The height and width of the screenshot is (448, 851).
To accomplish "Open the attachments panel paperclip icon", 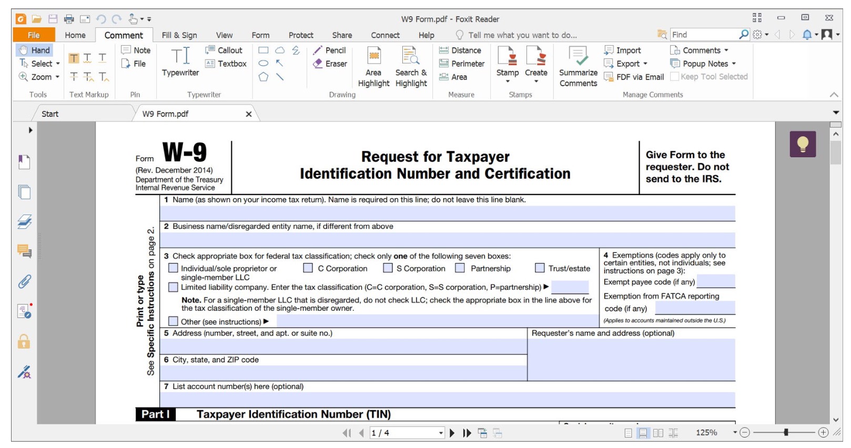I will tap(24, 281).
